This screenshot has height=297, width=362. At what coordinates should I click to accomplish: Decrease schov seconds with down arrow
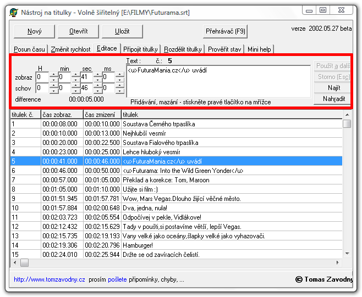pos(98,91)
